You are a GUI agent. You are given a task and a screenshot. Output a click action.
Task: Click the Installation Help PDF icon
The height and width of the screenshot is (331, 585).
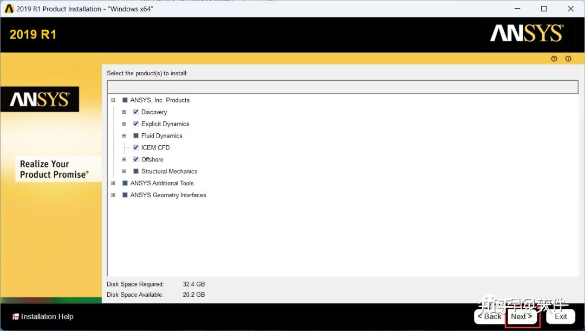point(16,317)
